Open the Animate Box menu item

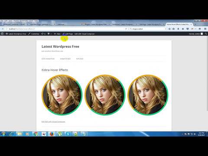coord(65,59)
